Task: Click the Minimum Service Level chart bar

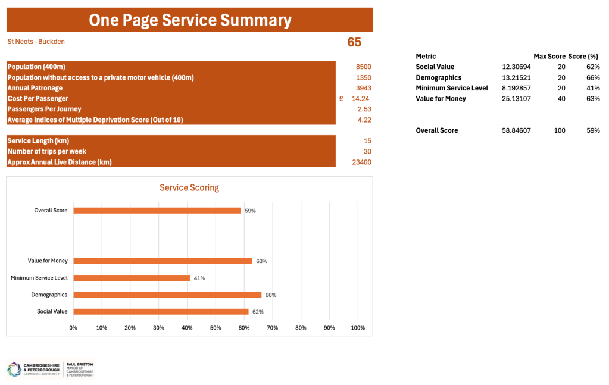Action: [132, 278]
